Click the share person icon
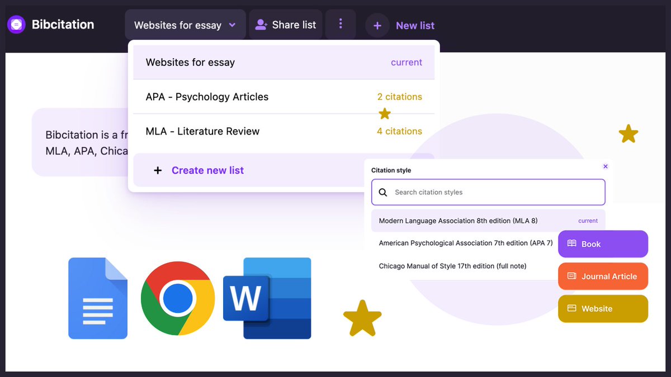The width and height of the screenshot is (671, 377). [261, 25]
